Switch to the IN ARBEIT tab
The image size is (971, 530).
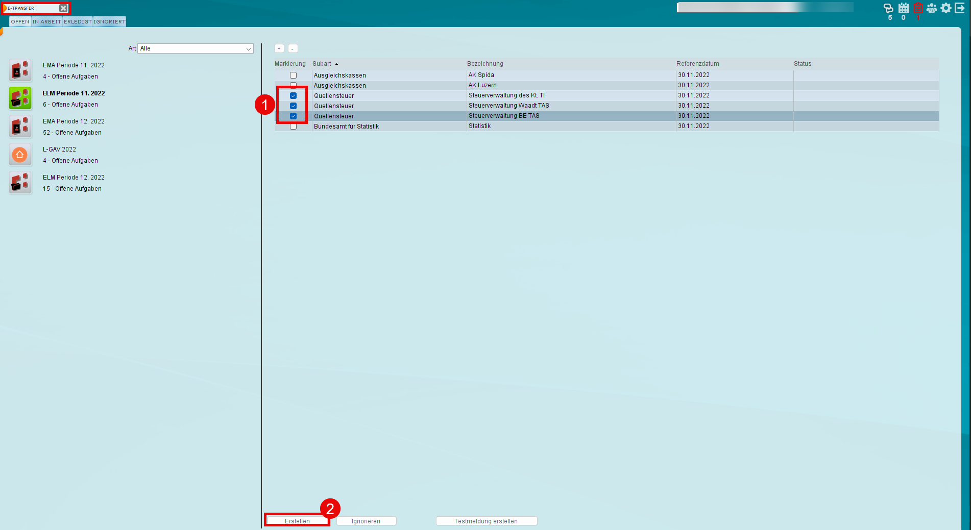click(x=46, y=22)
